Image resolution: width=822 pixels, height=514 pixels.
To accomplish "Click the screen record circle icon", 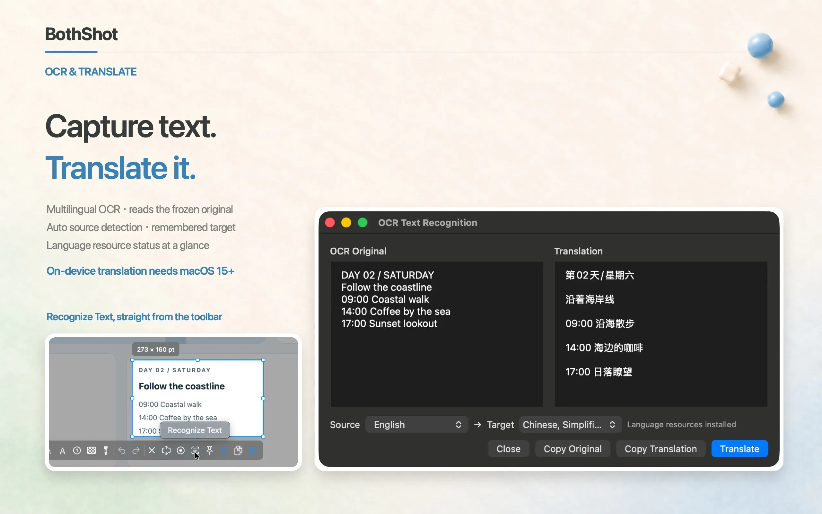I will tap(181, 450).
